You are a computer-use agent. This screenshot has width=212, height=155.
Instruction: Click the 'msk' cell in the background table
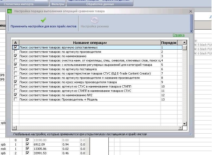coord(5,149)
